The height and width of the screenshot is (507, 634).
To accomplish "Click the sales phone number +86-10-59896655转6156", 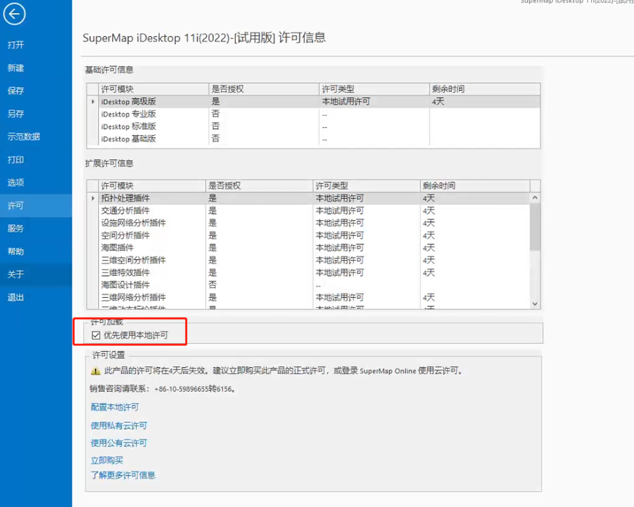I will click(194, 389).
